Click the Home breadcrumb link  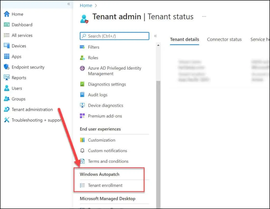point(86,5)
